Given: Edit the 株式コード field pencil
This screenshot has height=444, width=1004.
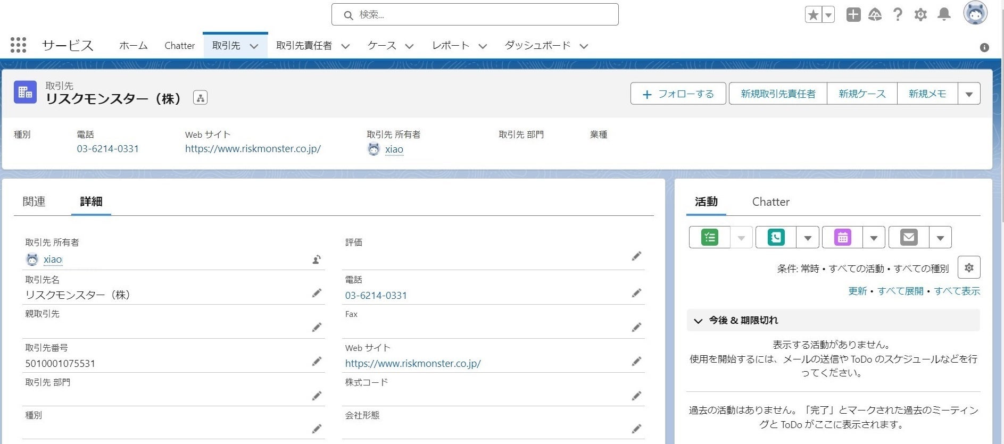Looking at the screenshot, I should click(636, 396).
